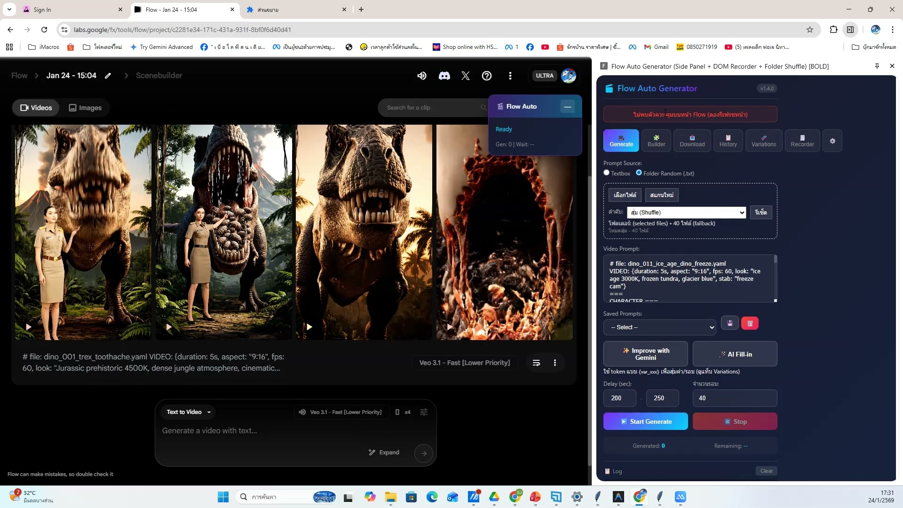Toggle sound with the speaker icon
Screen dimensions: 903x508
[422, 76]
